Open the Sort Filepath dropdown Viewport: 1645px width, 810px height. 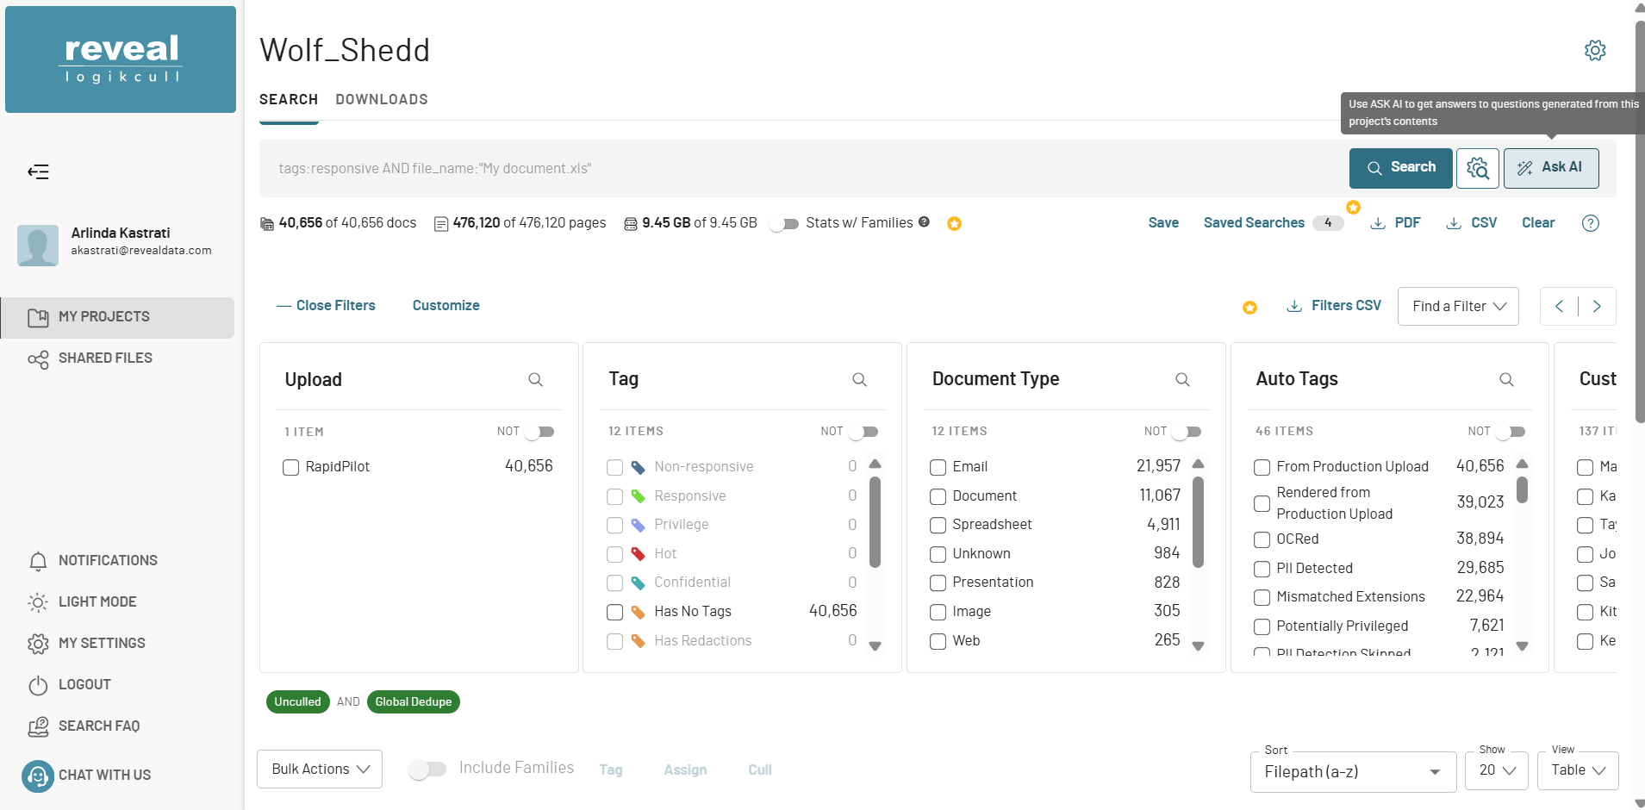(1352, 771)
